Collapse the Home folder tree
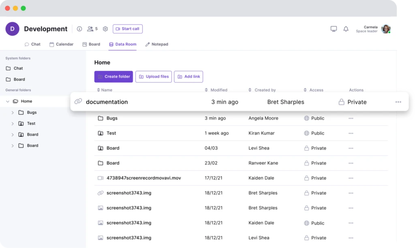Viewport: 415px width, 248px height. pyautogui.click(x=8, y=101)
